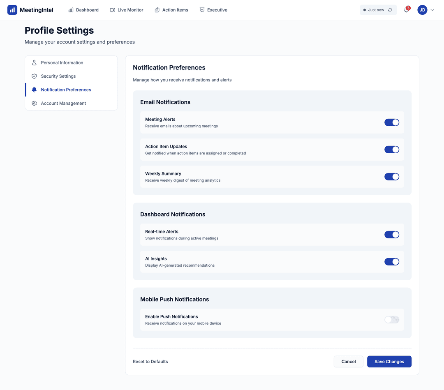Enable Push Notifications toggle
This screenshot has width=444, height=390.
391,320
